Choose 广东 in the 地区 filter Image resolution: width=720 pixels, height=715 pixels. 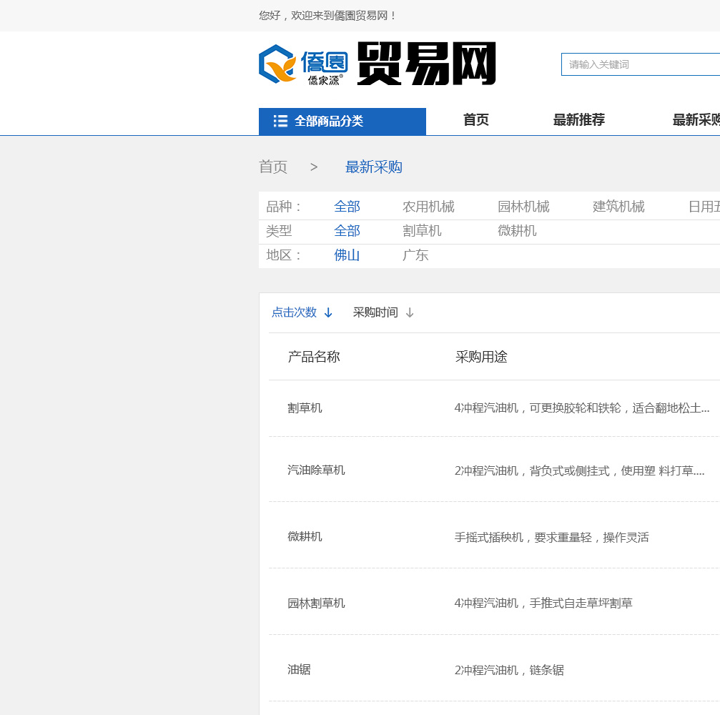415,255
